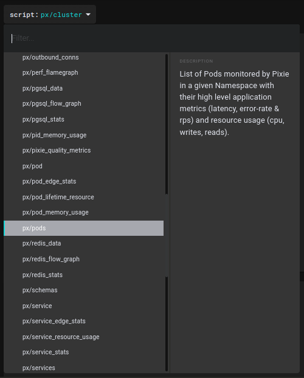Screen dimensions: 304x378
Task: Select px/outbound_conns script
Action: [x=83, y=57]
